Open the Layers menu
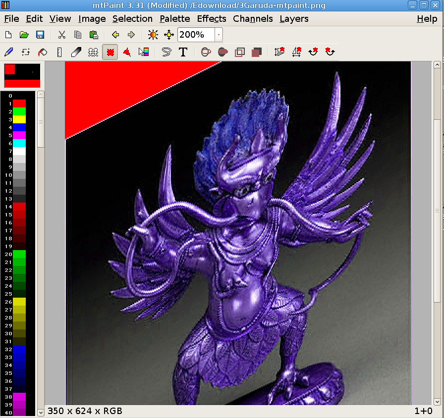 tap(294, 19)
